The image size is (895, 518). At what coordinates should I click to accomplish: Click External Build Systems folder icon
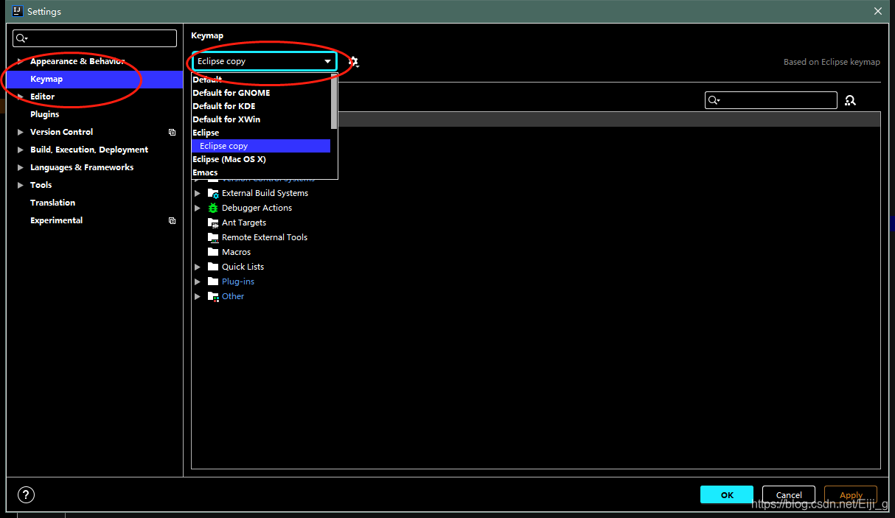coord(213,193)
